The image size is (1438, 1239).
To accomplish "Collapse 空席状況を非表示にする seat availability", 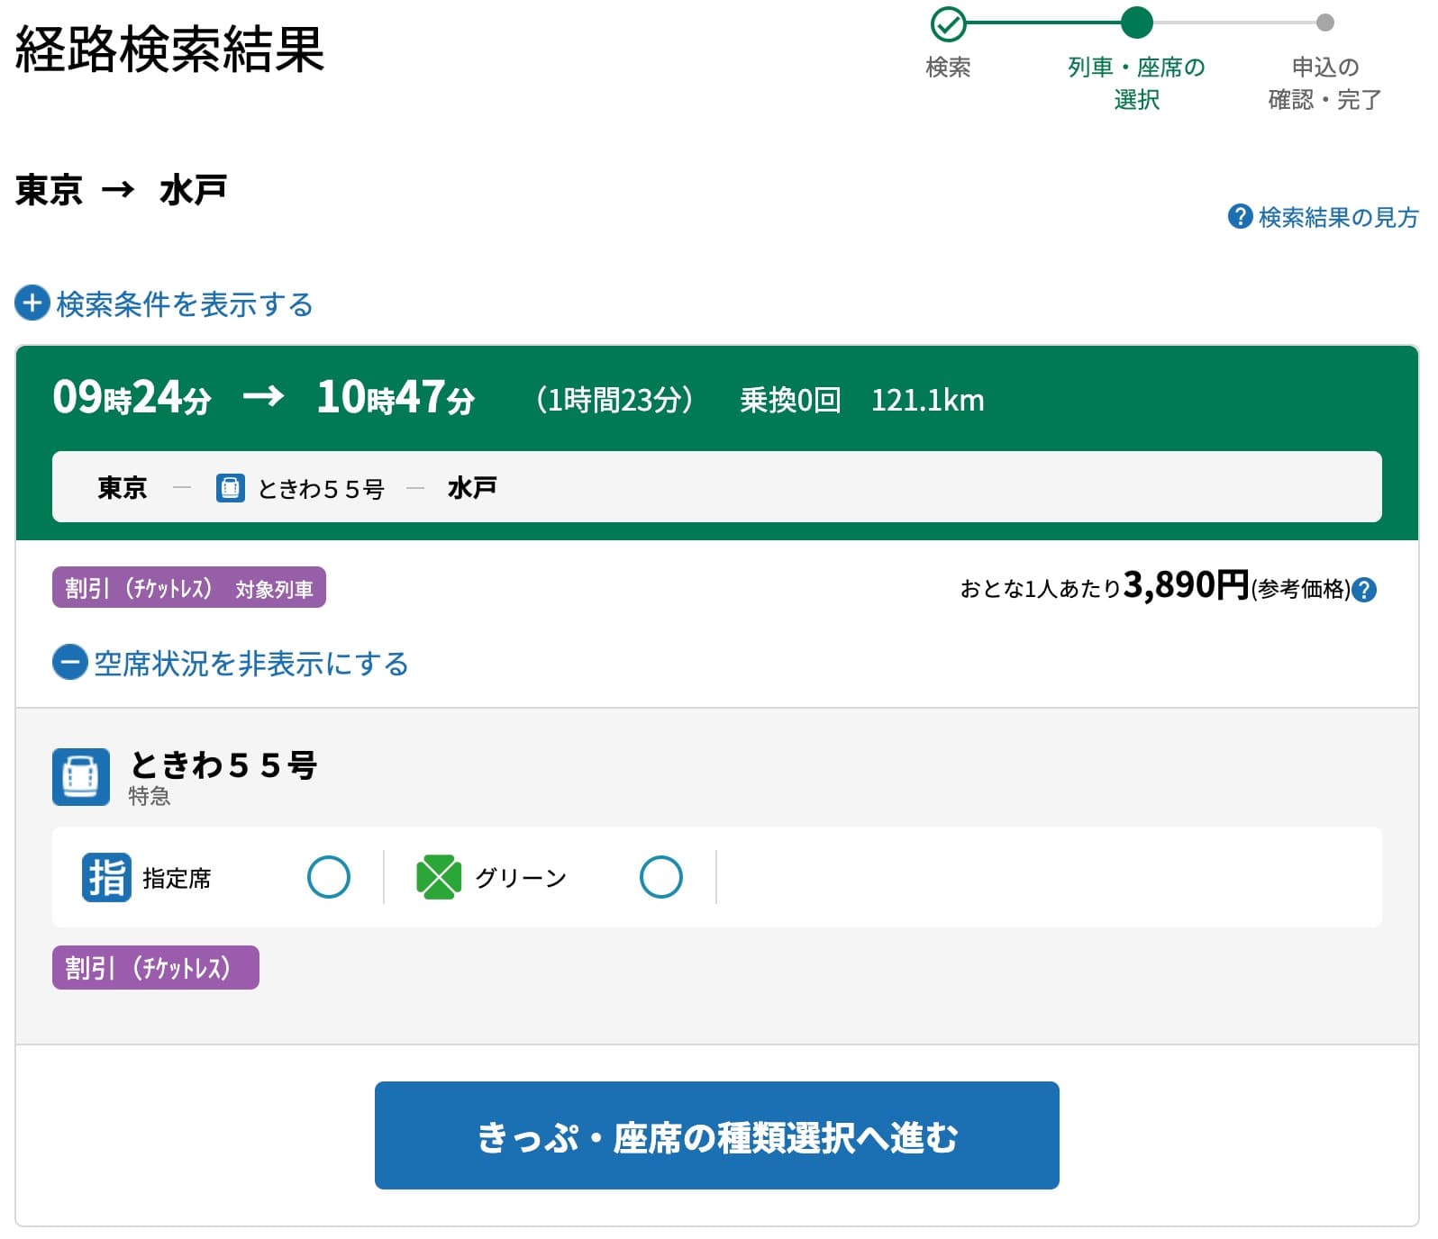I will coord(231,664).
